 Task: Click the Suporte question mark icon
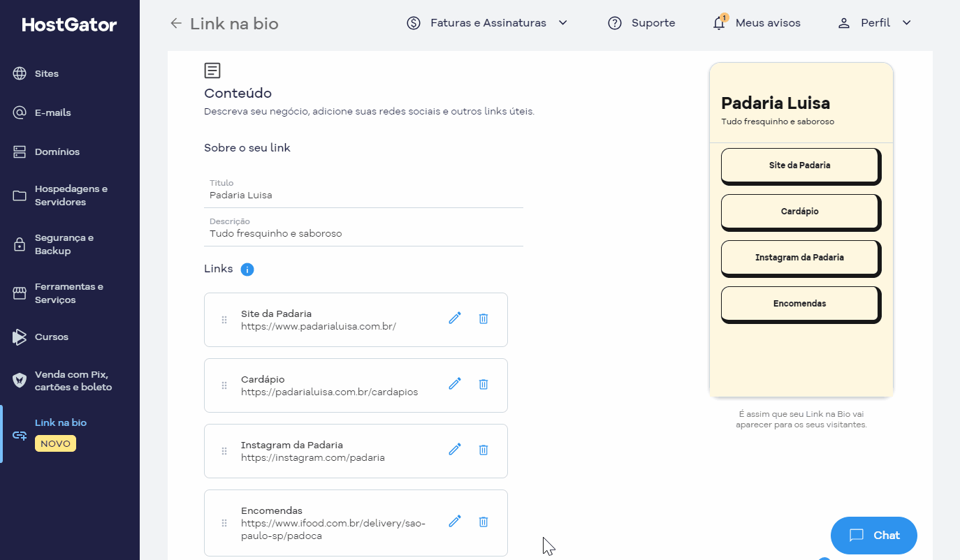pos(615,23)
